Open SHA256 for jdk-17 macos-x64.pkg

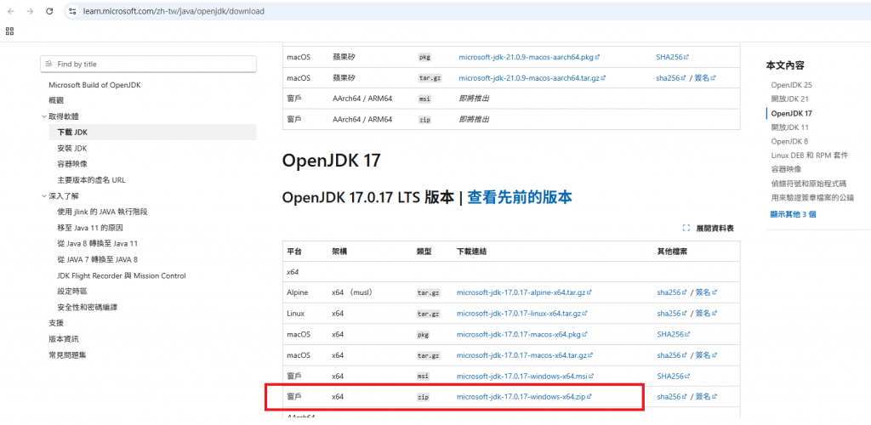pos(674,335)
